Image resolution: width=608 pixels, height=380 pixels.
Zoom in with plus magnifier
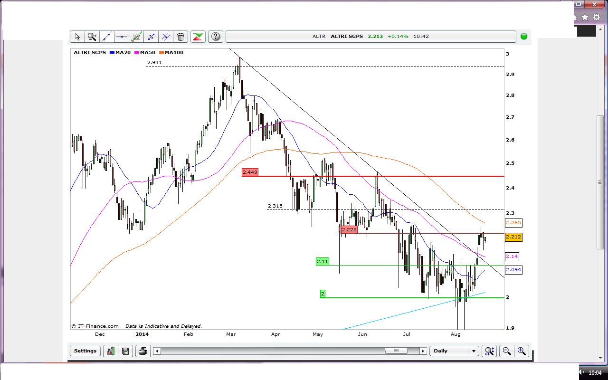[x=522, y=351]
